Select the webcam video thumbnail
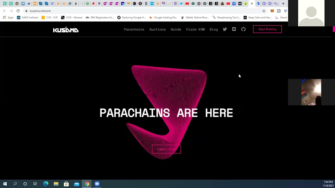This screenshot has width=335, height=188. click(311, 92)
